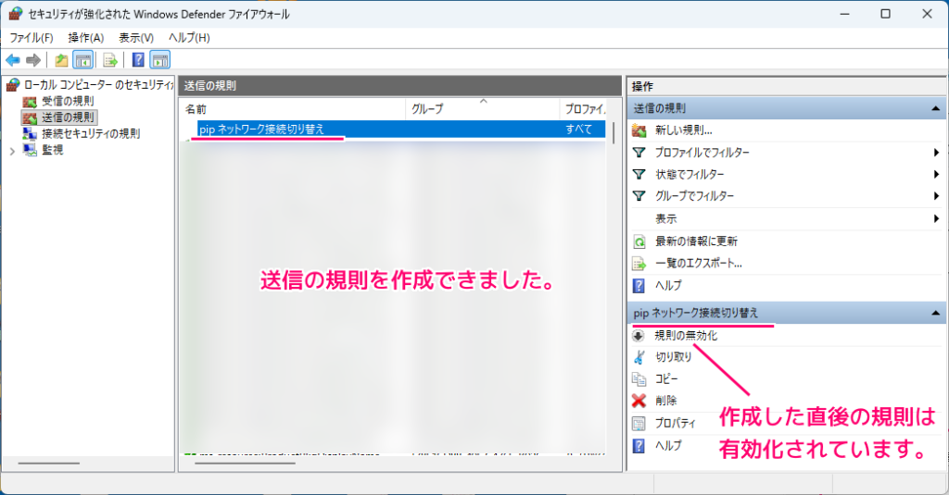Screen dimensions: 949x495
Task: Sort by the 名前 column header
Action: click(x=293, y=109)
